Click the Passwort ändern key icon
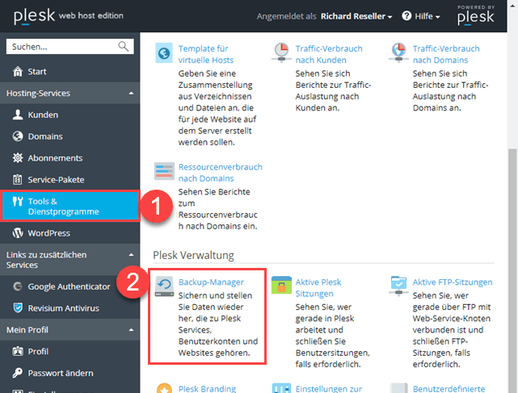Viewport: 518px width, 393px height. [18, 373]
